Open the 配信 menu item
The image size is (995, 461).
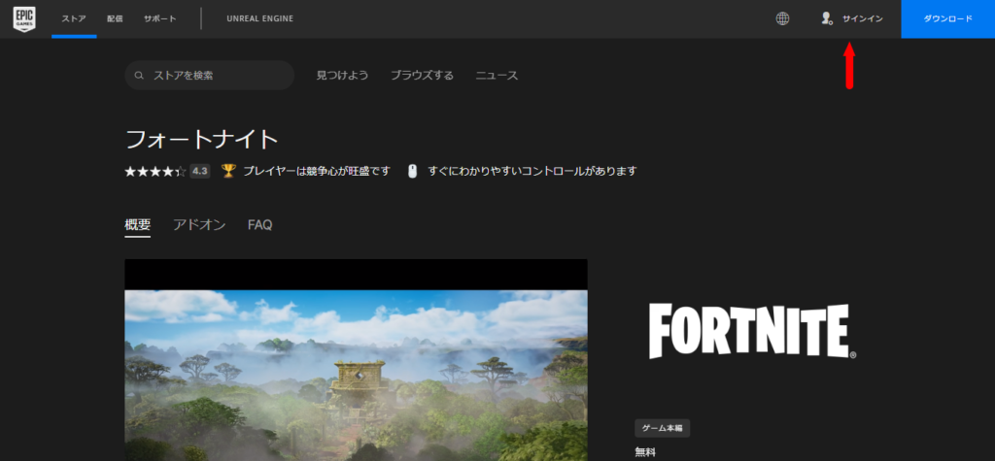[115, 19]
